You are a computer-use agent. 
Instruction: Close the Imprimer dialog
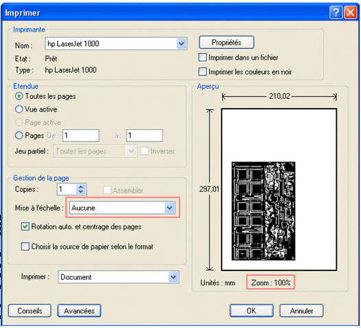(351, 12)
